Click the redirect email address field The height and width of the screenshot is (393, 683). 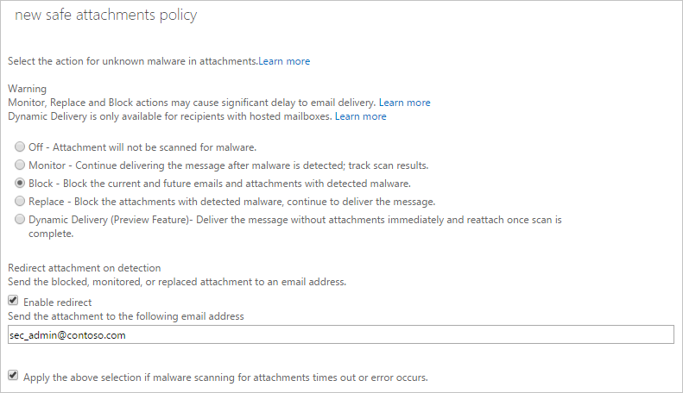tap(340, 334)
